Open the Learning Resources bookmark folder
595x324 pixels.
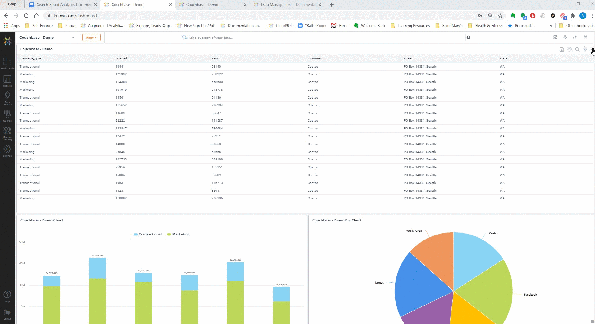(410, 26)
